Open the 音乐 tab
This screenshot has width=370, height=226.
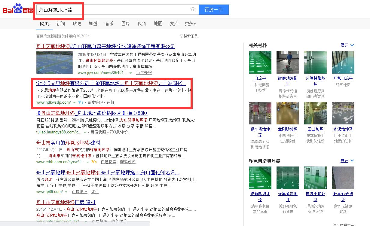coord(109,23)
